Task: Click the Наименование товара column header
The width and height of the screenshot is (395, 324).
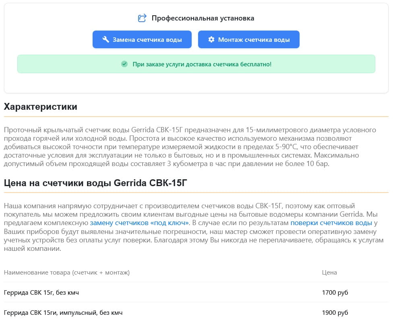Action: [67, 273]
